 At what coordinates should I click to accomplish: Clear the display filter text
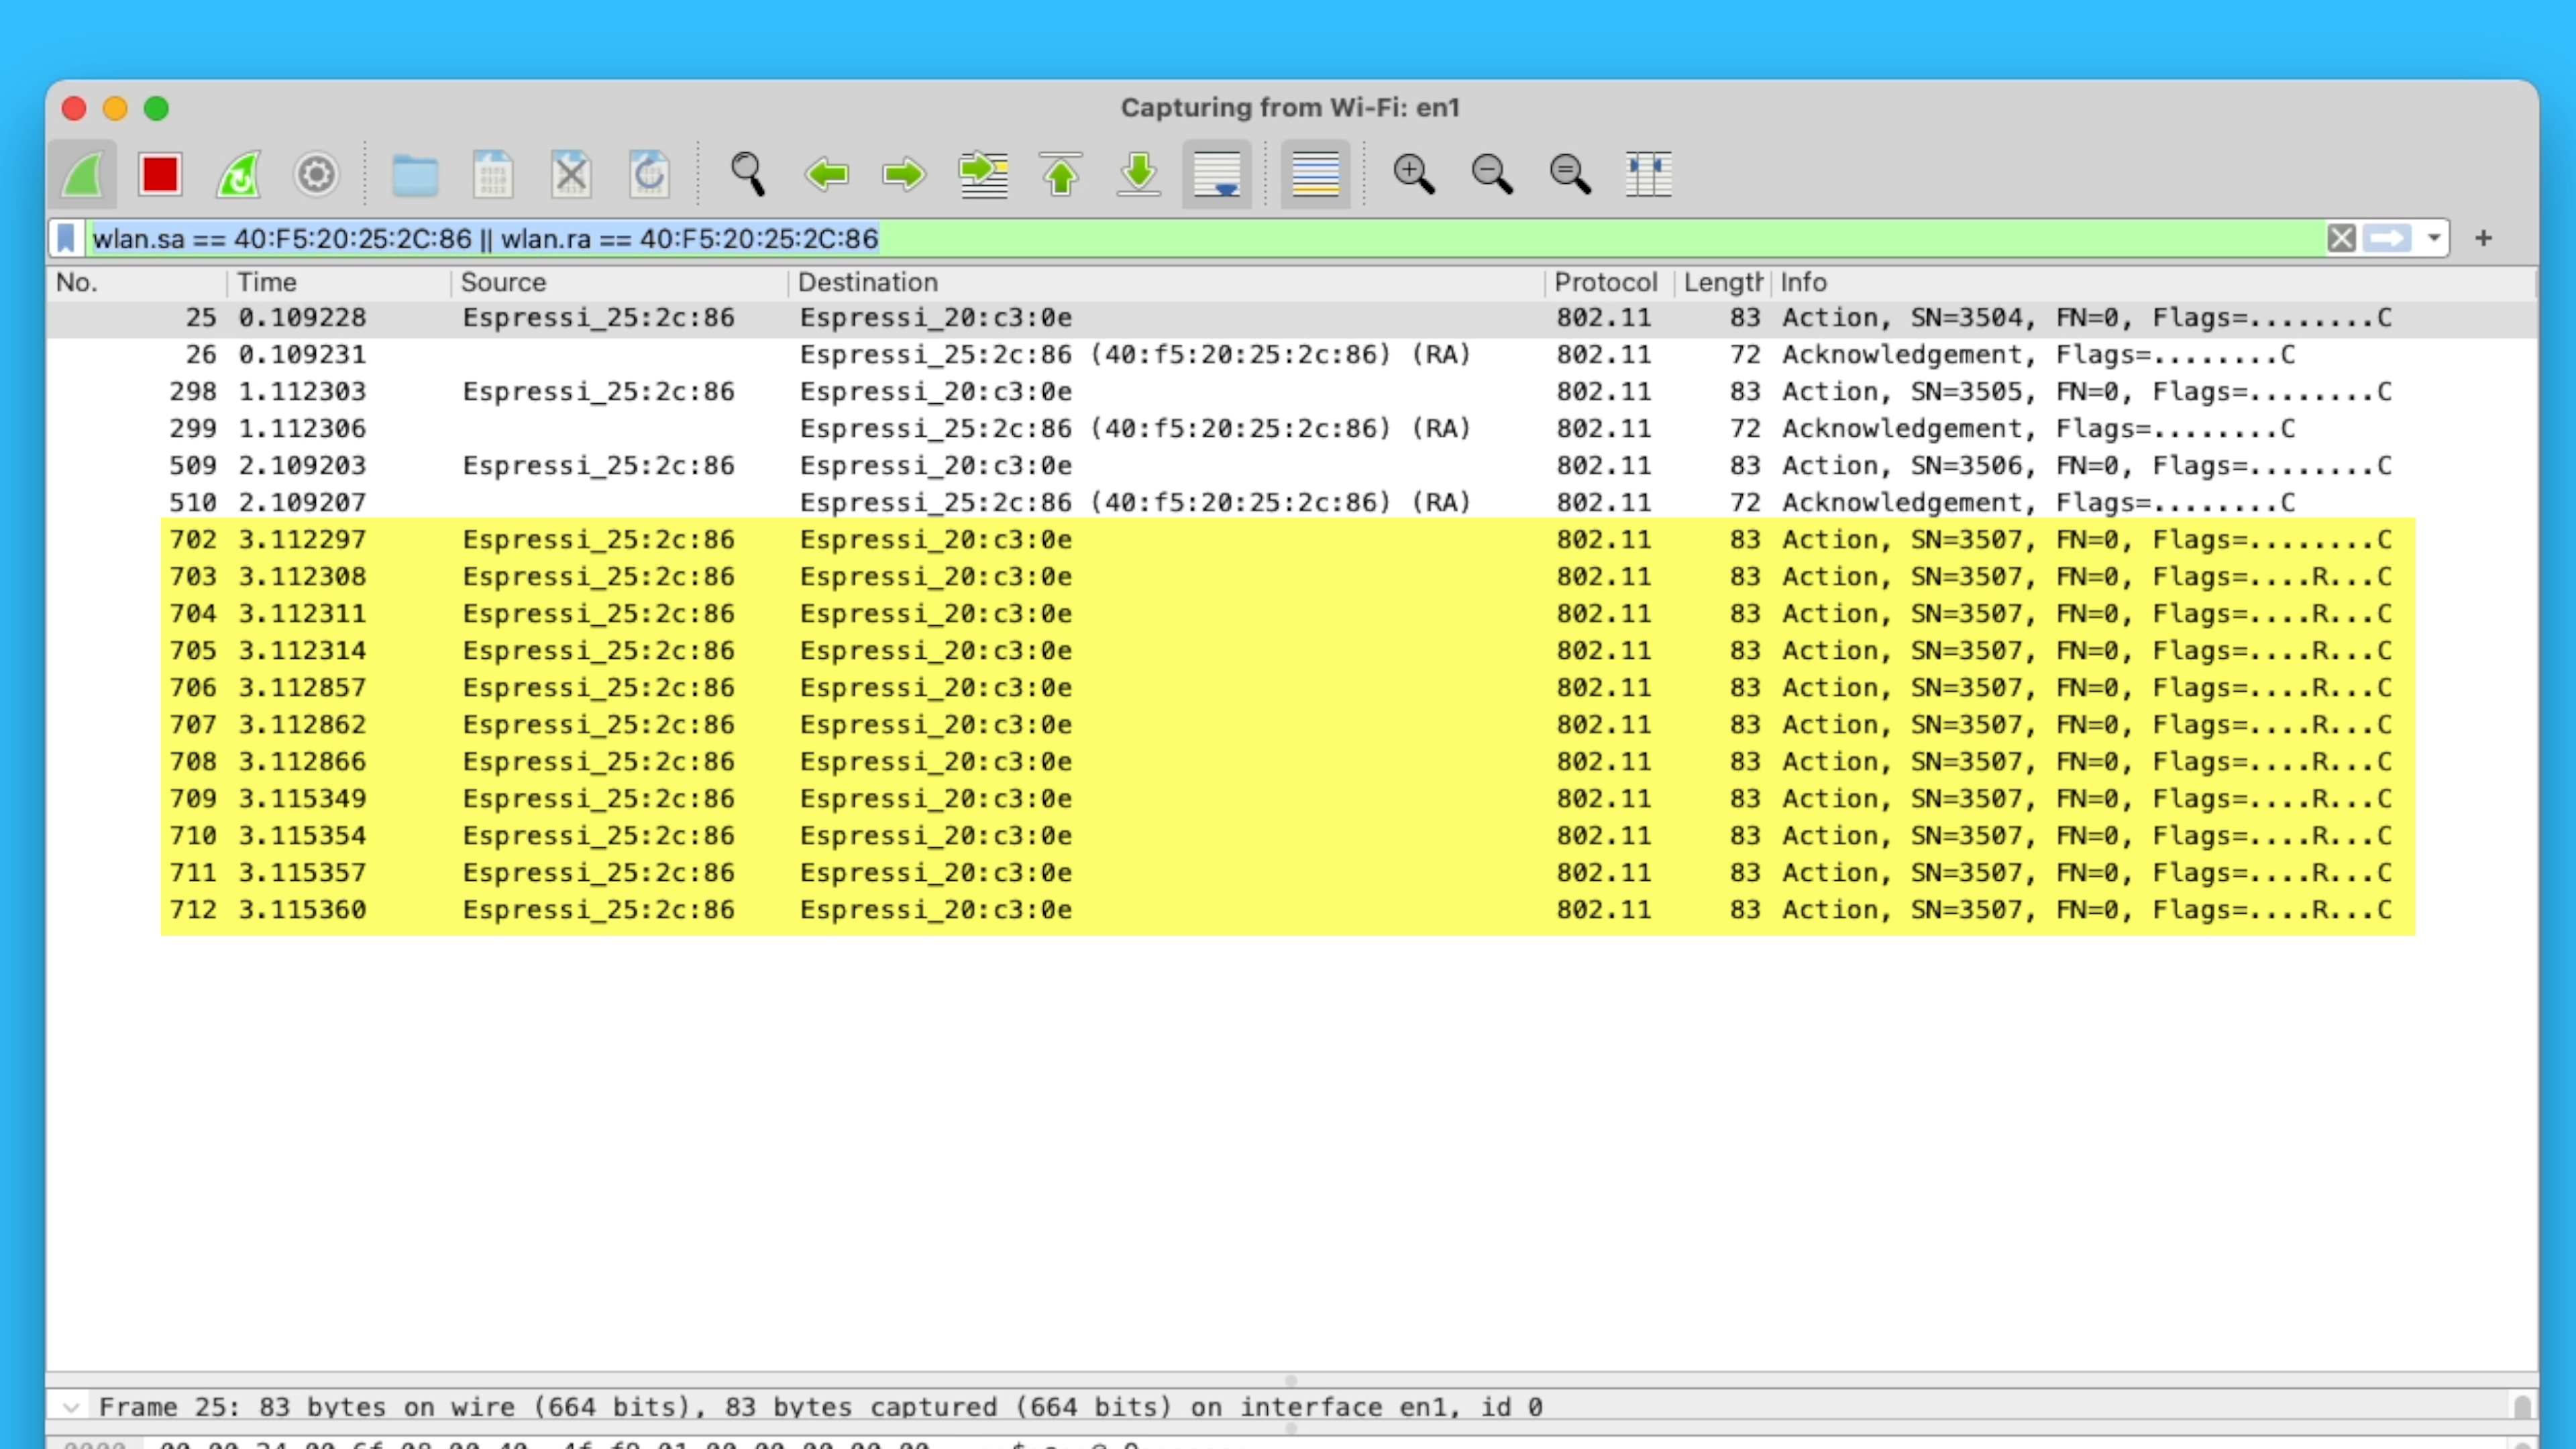[x=2341, y=238]
